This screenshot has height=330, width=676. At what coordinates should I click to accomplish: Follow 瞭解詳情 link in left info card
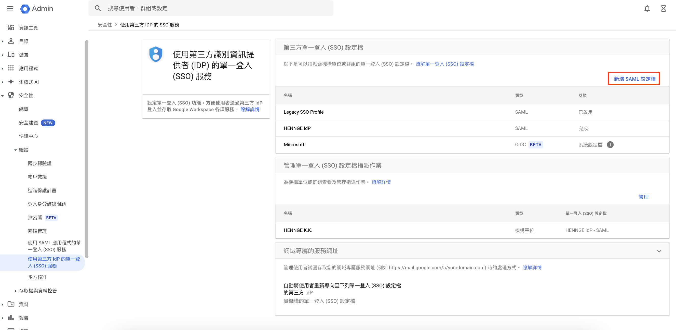250,109
